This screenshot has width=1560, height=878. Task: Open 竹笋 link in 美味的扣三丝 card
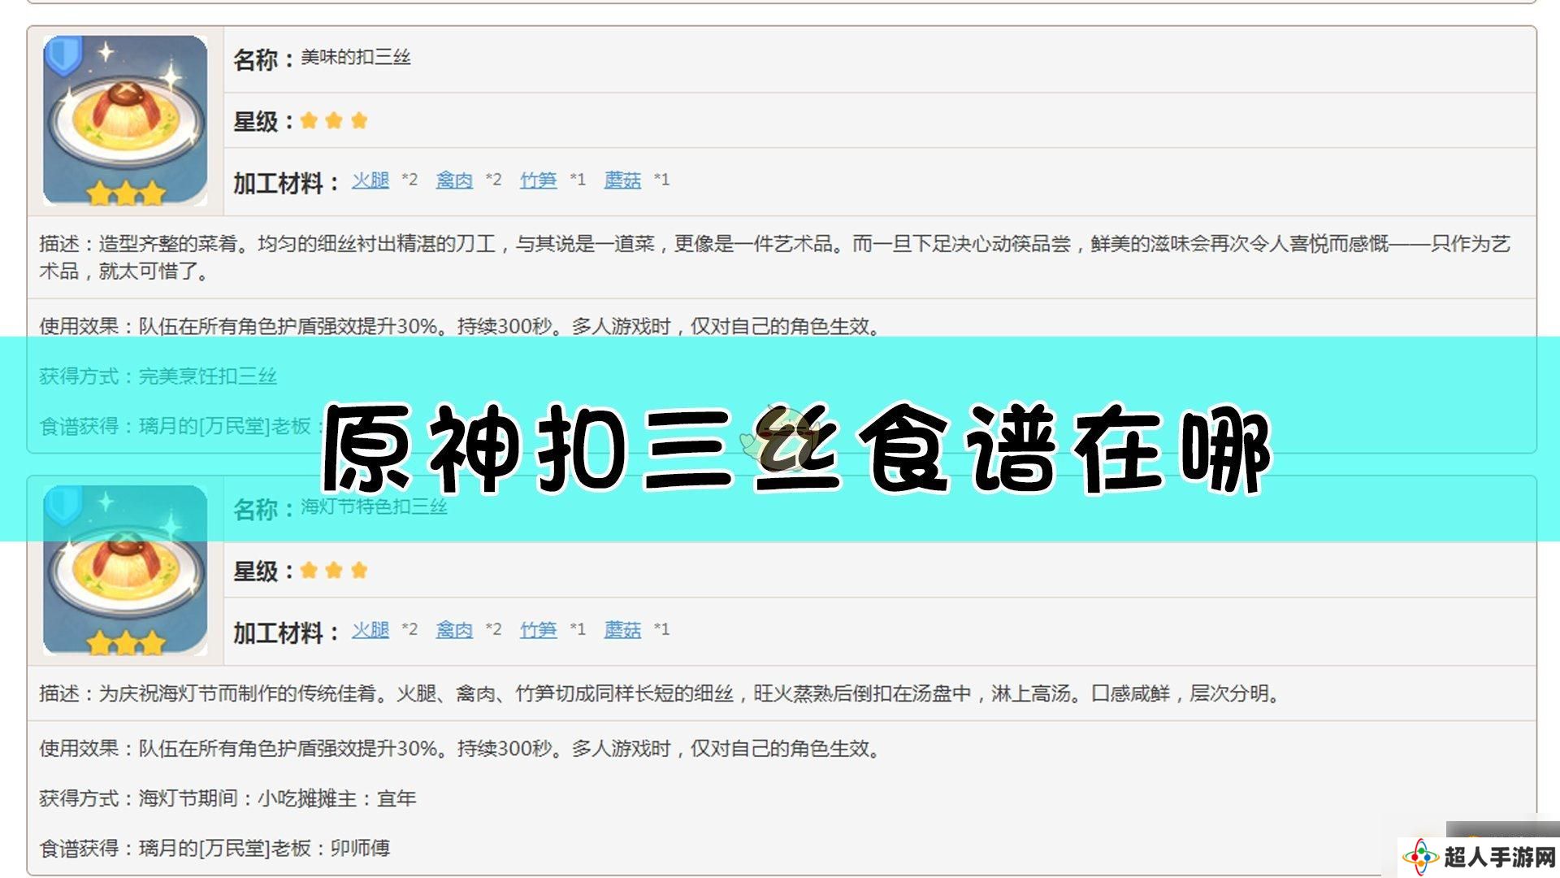(x=539, y=180)
